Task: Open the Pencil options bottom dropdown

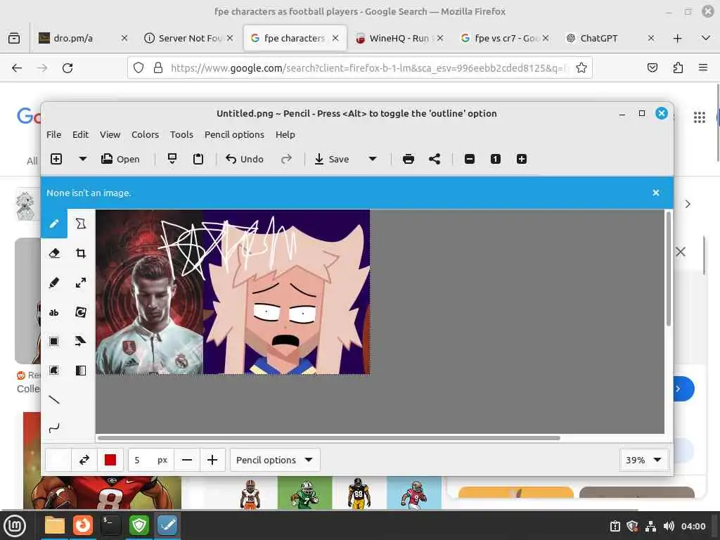Action: click(275, 460)
